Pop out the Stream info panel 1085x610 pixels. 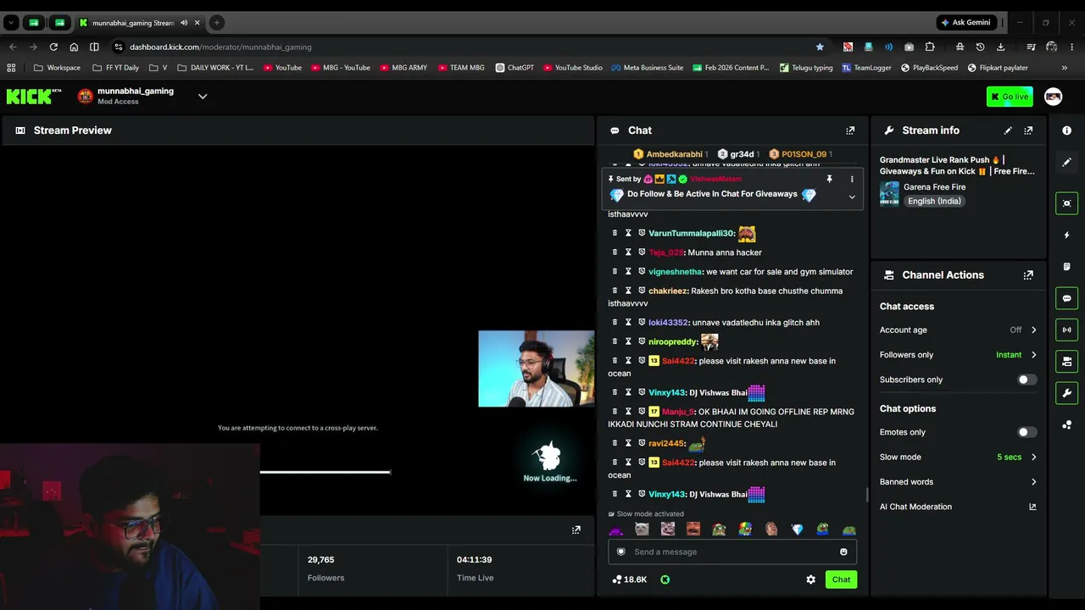(x=1028, y=130)
